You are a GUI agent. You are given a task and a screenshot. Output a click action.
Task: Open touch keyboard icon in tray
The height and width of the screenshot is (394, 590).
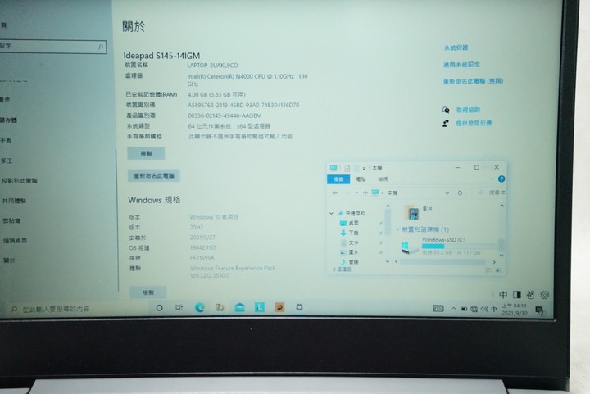438,309
